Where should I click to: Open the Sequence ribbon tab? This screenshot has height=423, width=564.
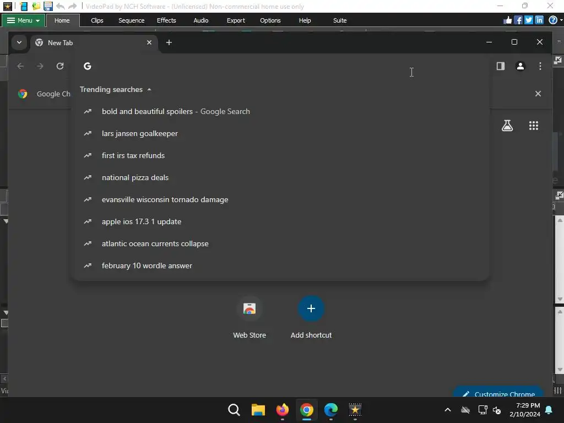tap(131, 20)
